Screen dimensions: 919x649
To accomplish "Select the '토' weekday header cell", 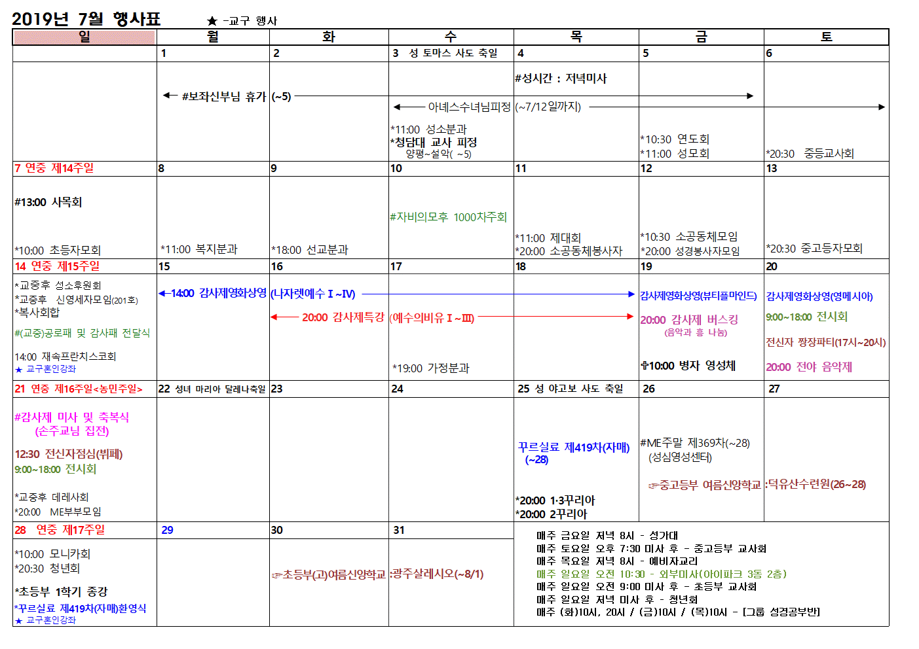I will click(826, 37).
